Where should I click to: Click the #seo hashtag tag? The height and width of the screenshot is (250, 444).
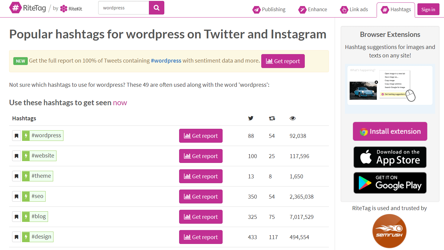pyautogui.click(x=34, y=196)
